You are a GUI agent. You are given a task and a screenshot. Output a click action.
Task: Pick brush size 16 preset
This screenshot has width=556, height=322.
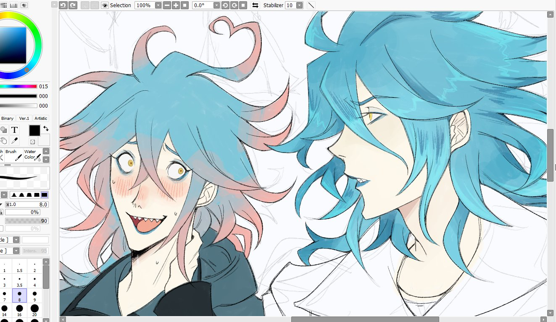[x=19, y=309]
